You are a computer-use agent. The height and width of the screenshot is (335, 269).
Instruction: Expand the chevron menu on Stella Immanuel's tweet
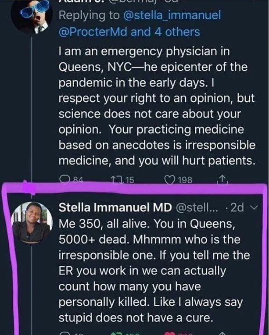[254, 207]
